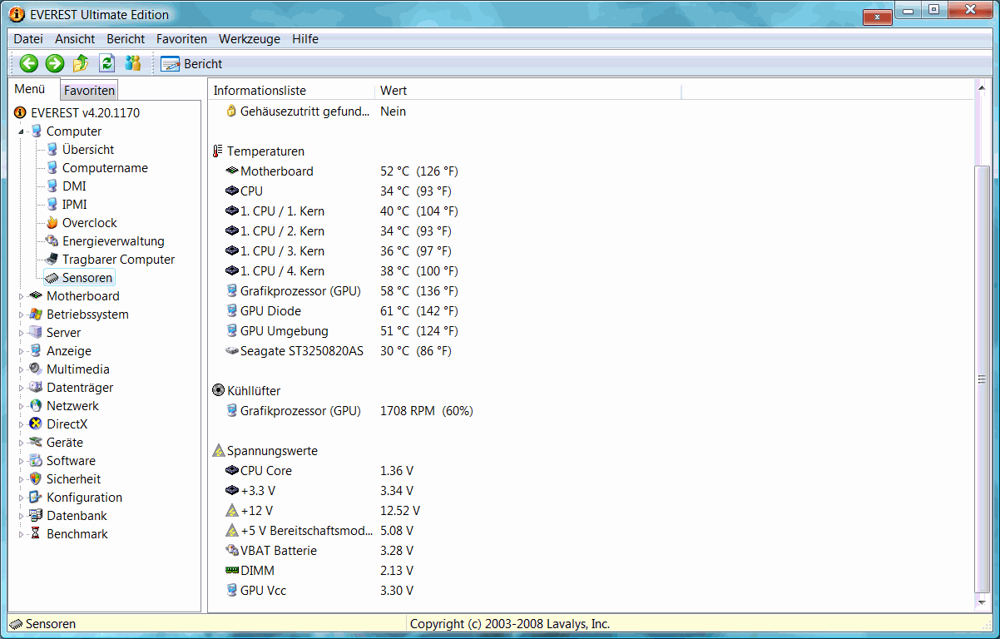
Task: Select Datenbank in the tree
Action: pyautogui.click(x=77, y=516)
